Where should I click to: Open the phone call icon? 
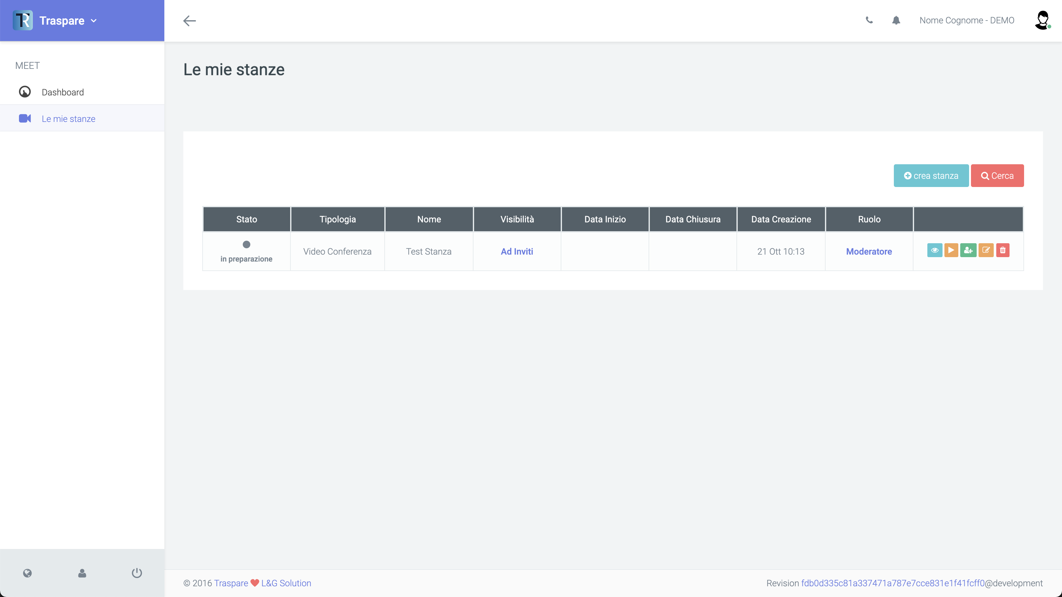point(869,20)
